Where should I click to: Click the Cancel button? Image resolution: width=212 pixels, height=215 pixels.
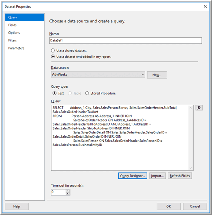point(195,206)
